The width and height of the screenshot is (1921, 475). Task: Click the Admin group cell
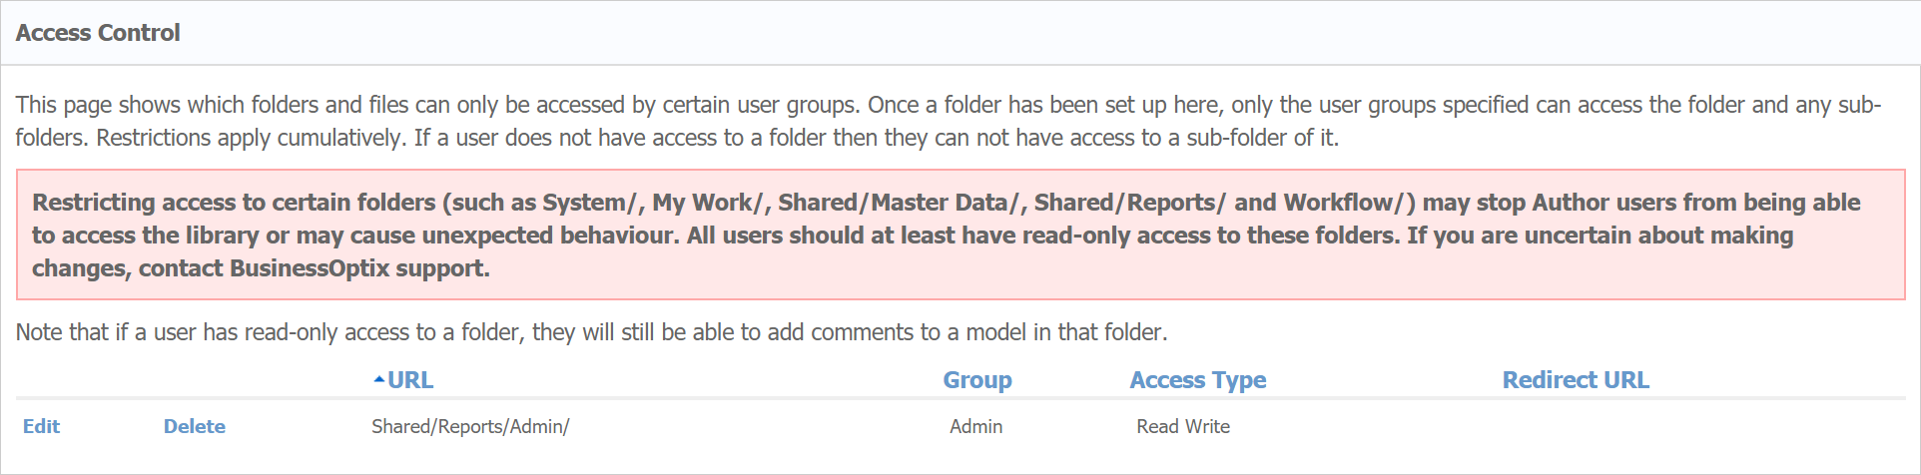point(975,426)
